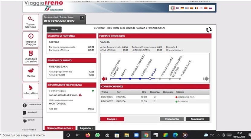
Task: Click the REG 18897 connection row
Action: point(155,101)
